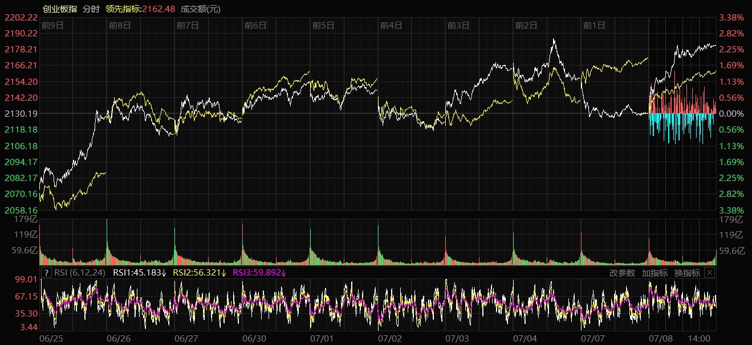The height and width of the screenshot is (345, 752).
Task: Click 加指标 to add an indicator
Action: point(655,273)
